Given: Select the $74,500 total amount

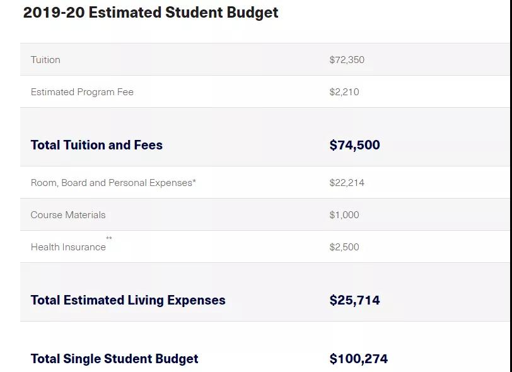Looking at the screenshot, I should click(354, 145).
